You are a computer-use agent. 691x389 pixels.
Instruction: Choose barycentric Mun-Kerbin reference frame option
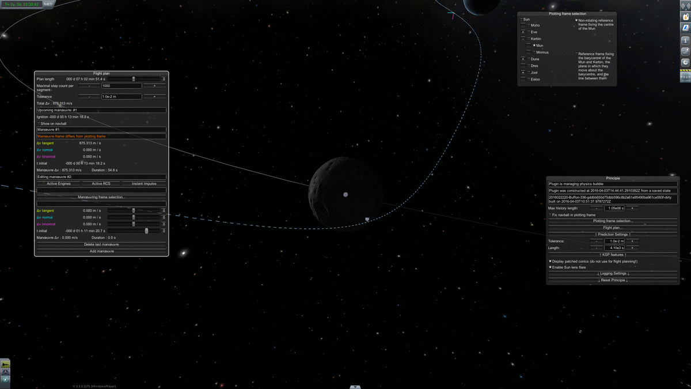pyautogui.click(x=595, y=66)
